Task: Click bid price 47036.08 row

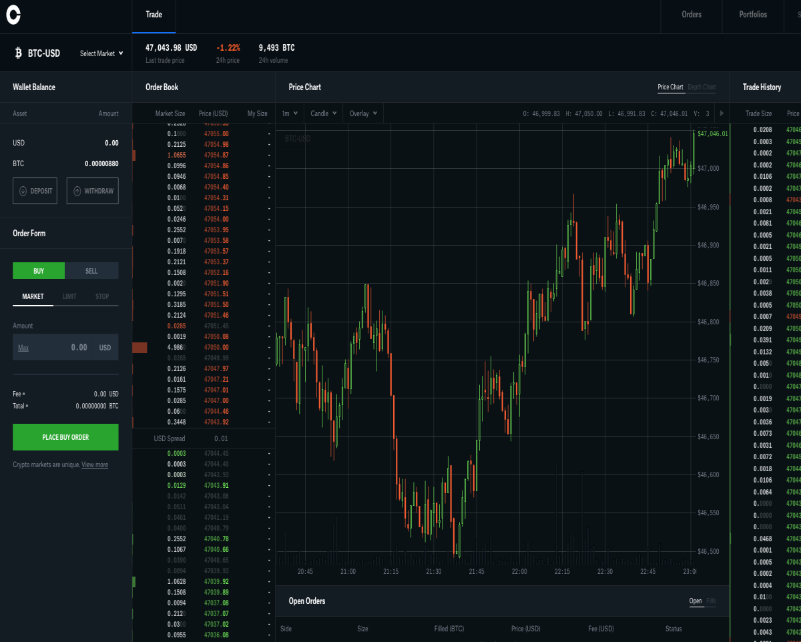Action: (x=204, y=635)
